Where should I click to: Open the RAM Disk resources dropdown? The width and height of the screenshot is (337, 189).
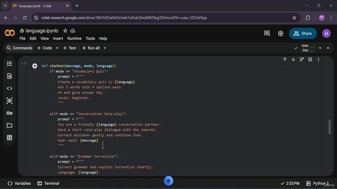tap(320, 48)
